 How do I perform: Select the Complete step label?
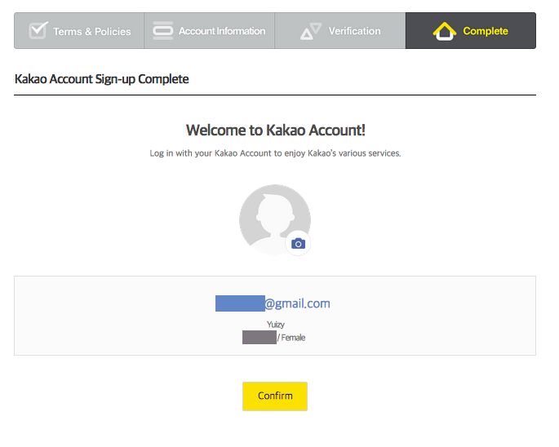click(485, 31)
